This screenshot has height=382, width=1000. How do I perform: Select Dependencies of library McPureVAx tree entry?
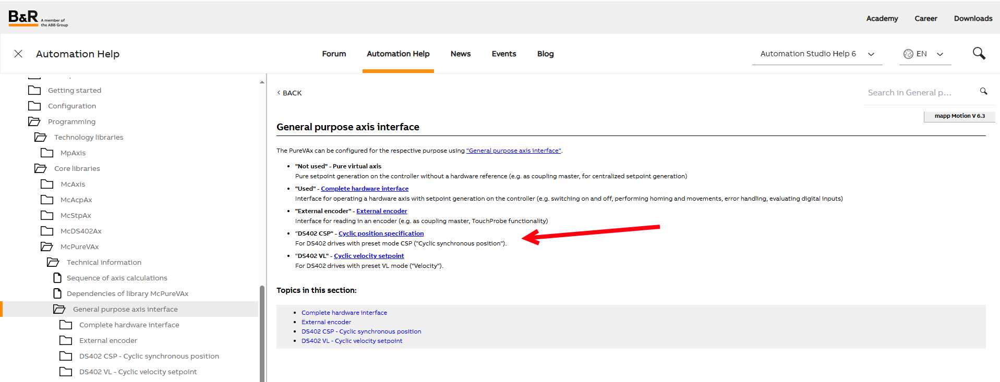pos(127,293)
